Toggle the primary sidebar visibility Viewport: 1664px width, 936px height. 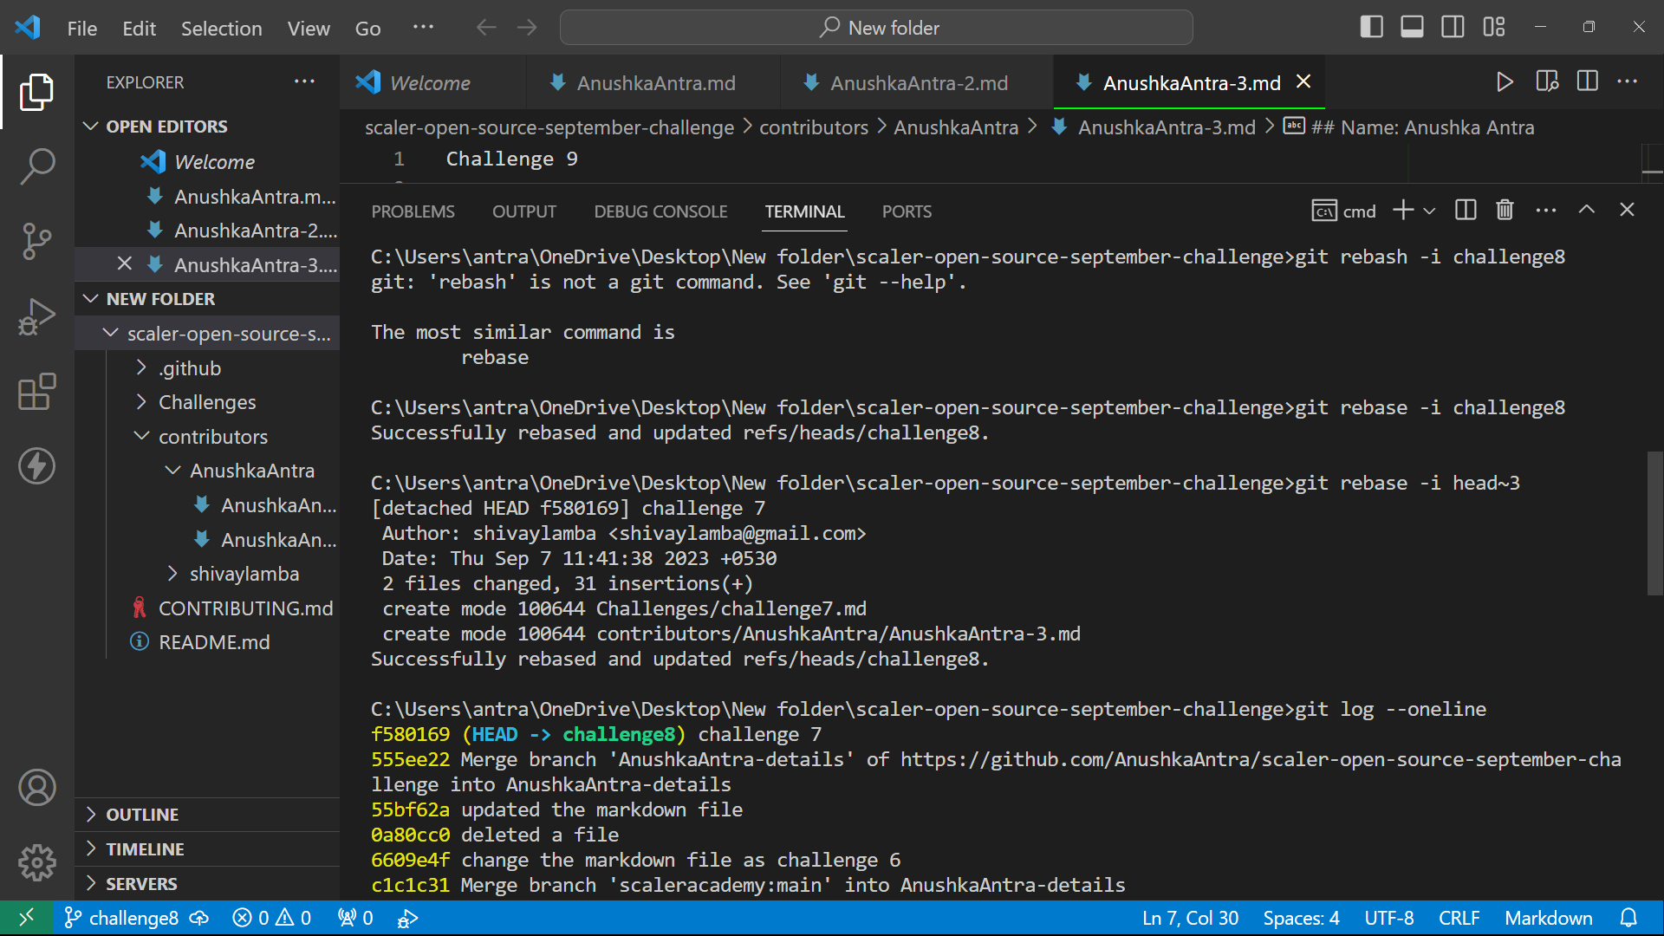click(x=1371, y=27)
